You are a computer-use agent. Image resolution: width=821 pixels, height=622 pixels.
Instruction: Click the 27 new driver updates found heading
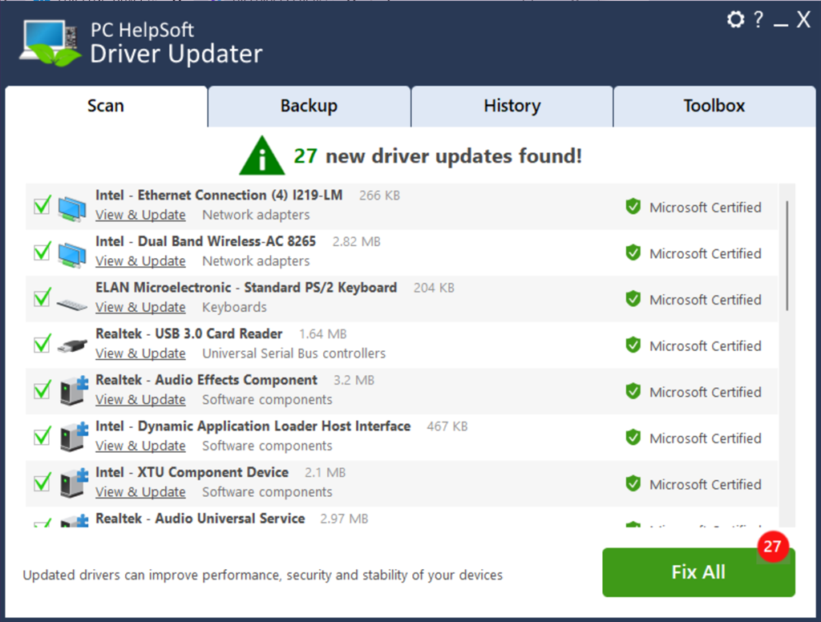coord(438,156)
